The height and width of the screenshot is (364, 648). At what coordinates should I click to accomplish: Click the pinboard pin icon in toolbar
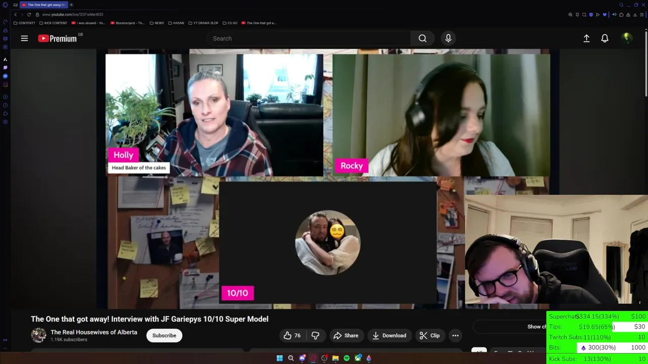point(577,15)
